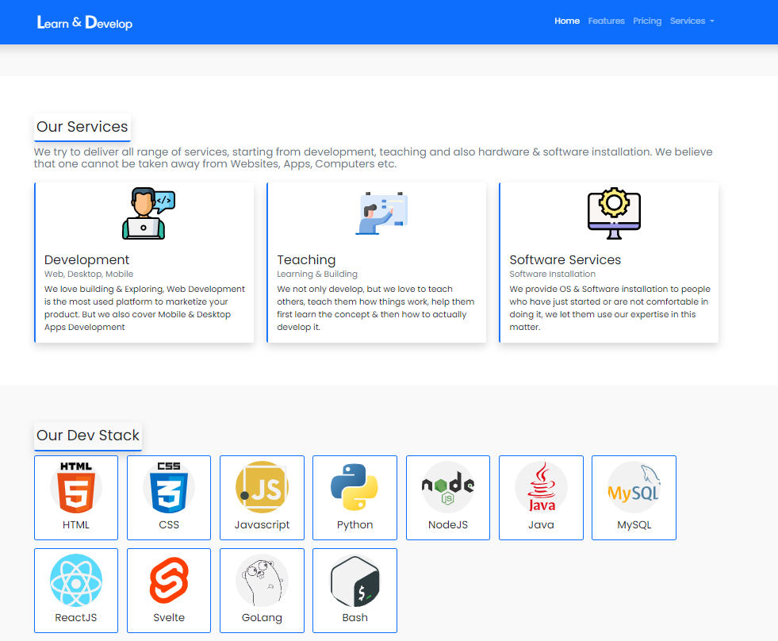The height and width of the screenshot is (641, 778).
Task: Click the MySQL label below the logo
Action: 634,525
